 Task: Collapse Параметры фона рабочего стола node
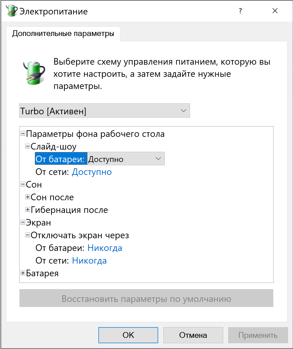[23, 133]
